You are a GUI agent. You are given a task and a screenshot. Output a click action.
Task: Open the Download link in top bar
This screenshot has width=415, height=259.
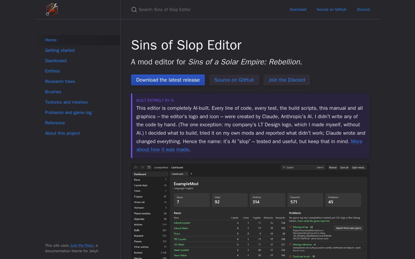pos(298,9)
